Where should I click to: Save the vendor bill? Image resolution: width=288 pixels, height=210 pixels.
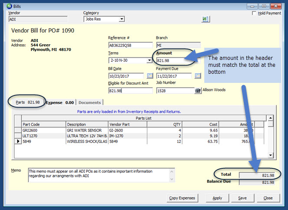point(242,198)
